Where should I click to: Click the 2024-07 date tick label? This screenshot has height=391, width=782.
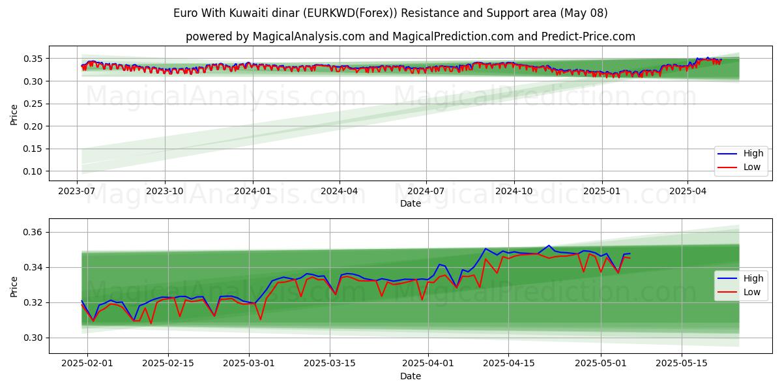point(426,192)
